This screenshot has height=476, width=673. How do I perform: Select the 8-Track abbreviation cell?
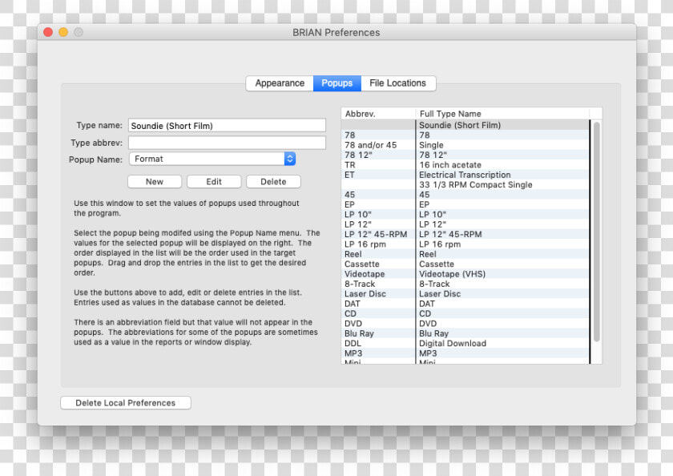coord(378,284)
